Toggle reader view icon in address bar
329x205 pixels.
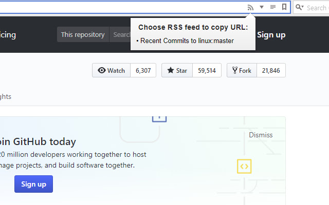(x=273, y=7)
